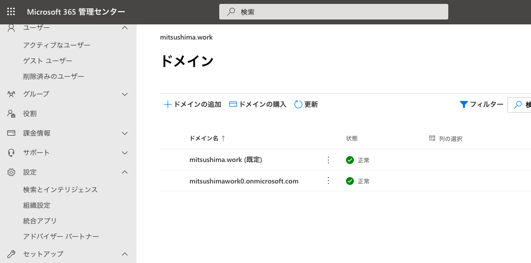Open 検索とインテリジェンス in the sidebar
The image size is (531, 263).
click(60, 189)
